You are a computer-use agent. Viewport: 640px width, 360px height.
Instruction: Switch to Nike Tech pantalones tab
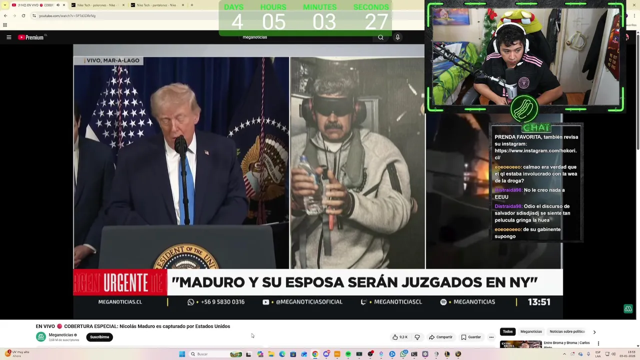[156, 5]
